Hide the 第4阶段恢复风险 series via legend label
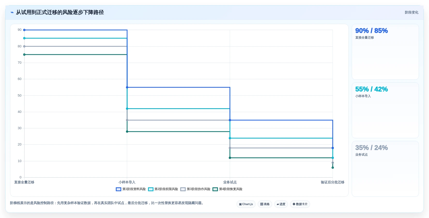This screenshot has height=218, width=429. pyautogui.click(x=231, y=189)
